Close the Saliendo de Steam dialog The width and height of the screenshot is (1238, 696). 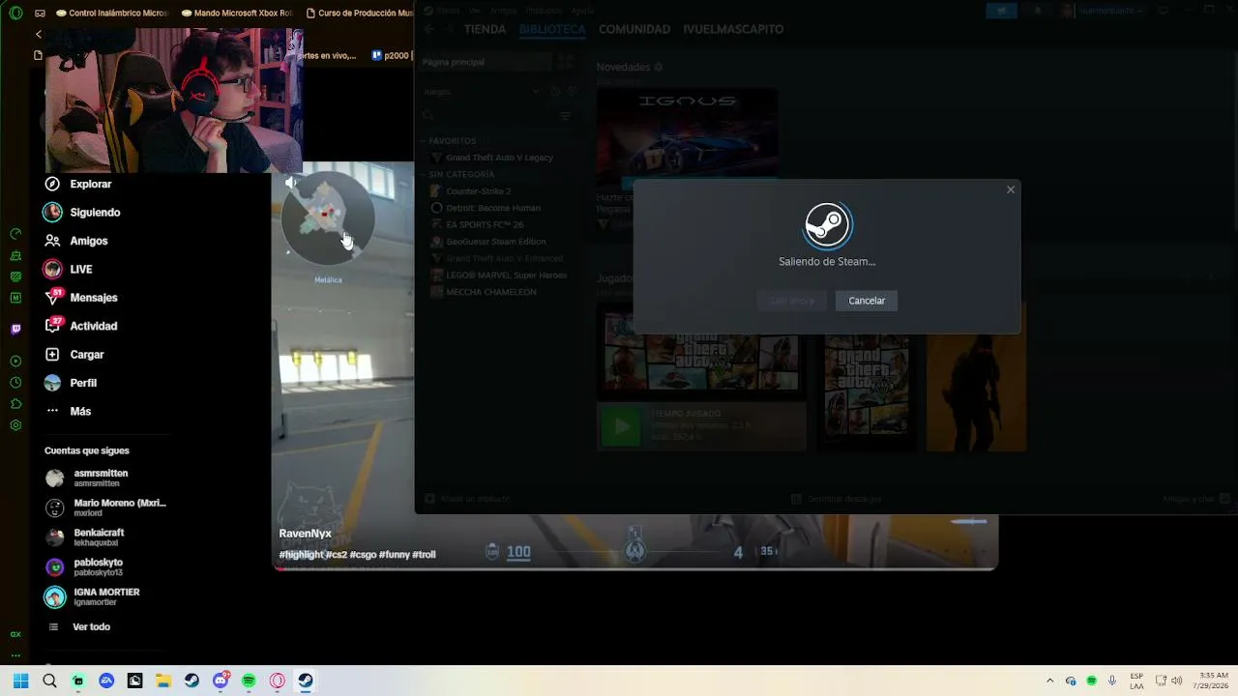[x=1011, y=189]
